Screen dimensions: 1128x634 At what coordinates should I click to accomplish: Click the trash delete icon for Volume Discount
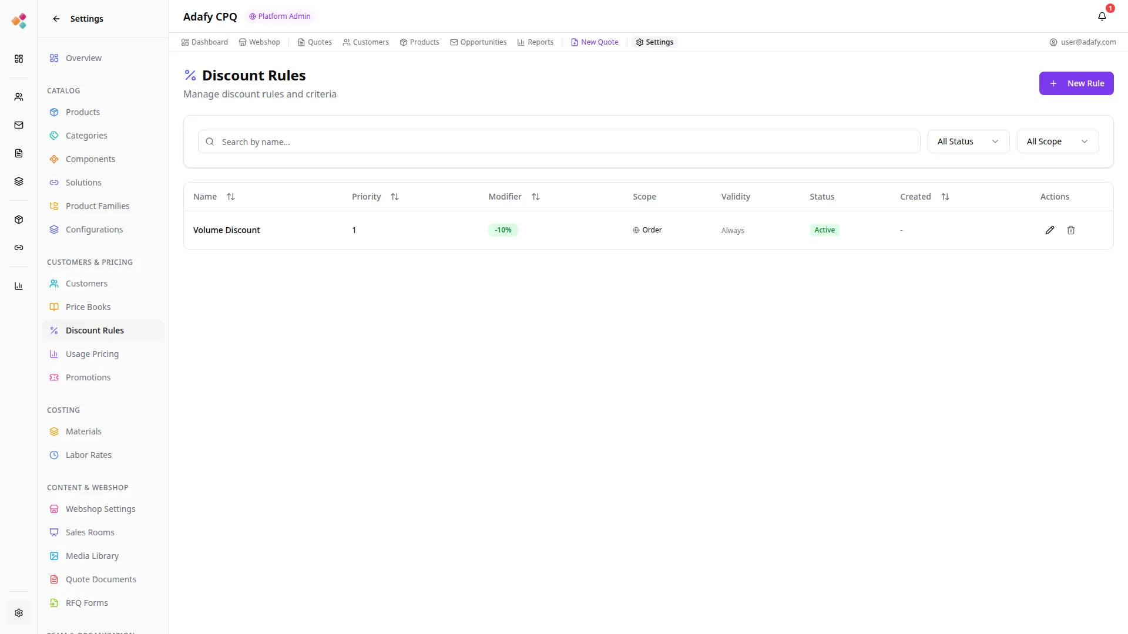click(x=1071, y=230)
